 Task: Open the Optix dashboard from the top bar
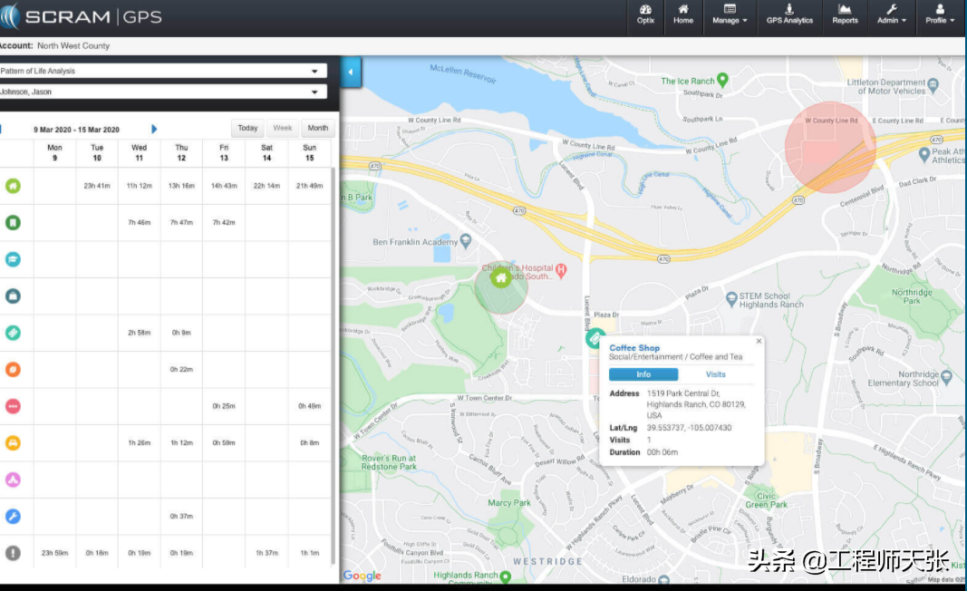click(645, 15)
